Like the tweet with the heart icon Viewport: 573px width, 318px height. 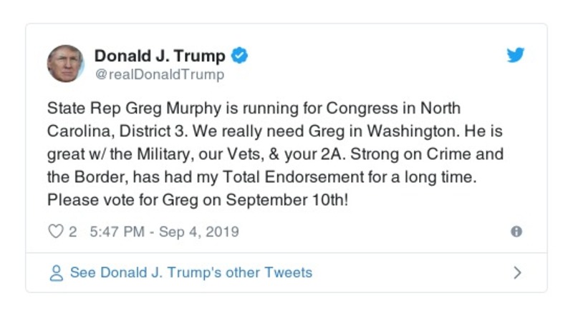pyautogui.click(x=55, y=232)
